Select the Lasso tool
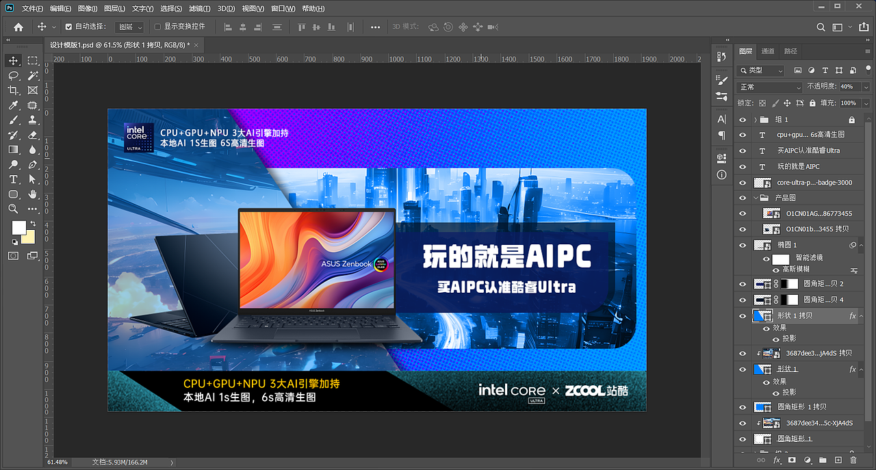876x470 pixels. point(13,76)
